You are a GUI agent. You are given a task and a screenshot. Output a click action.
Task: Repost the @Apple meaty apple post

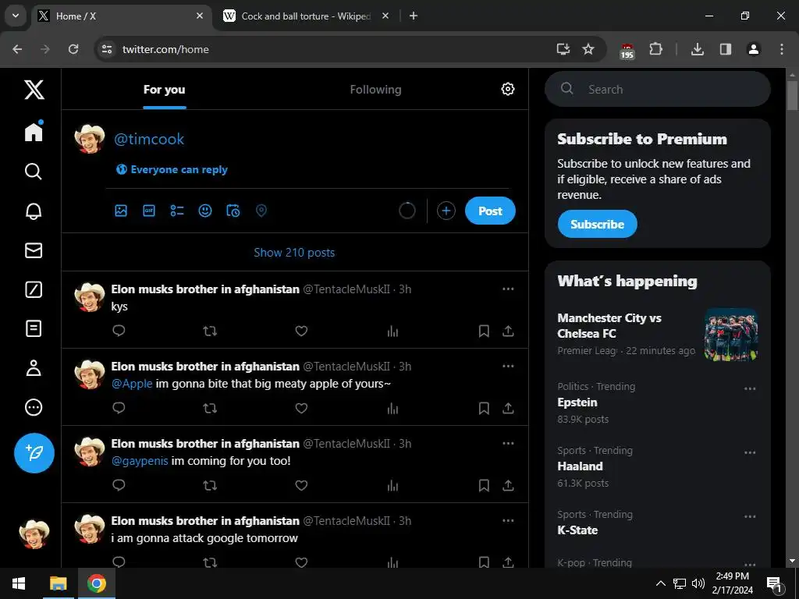click(210, 409)
